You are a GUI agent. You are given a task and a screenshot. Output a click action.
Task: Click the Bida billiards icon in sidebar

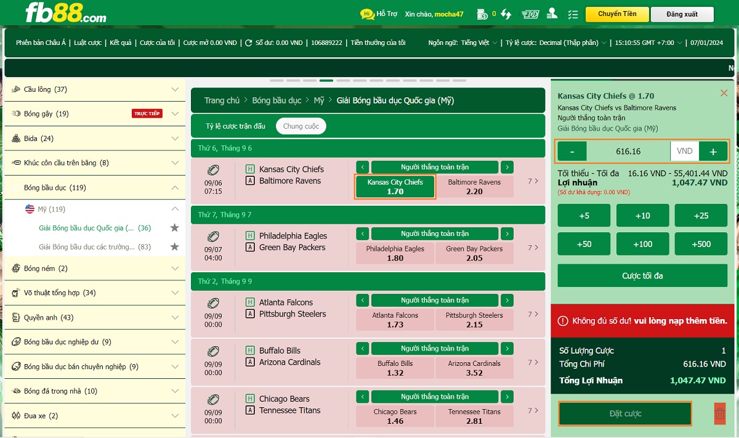click(15, 139)
